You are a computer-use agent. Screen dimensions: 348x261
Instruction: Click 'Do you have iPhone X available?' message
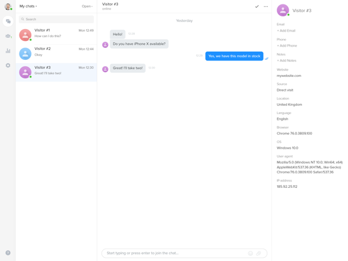coord(139,44)
